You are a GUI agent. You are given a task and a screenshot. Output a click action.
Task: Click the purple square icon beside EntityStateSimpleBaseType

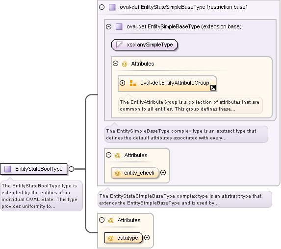click(x=112, y=7)
